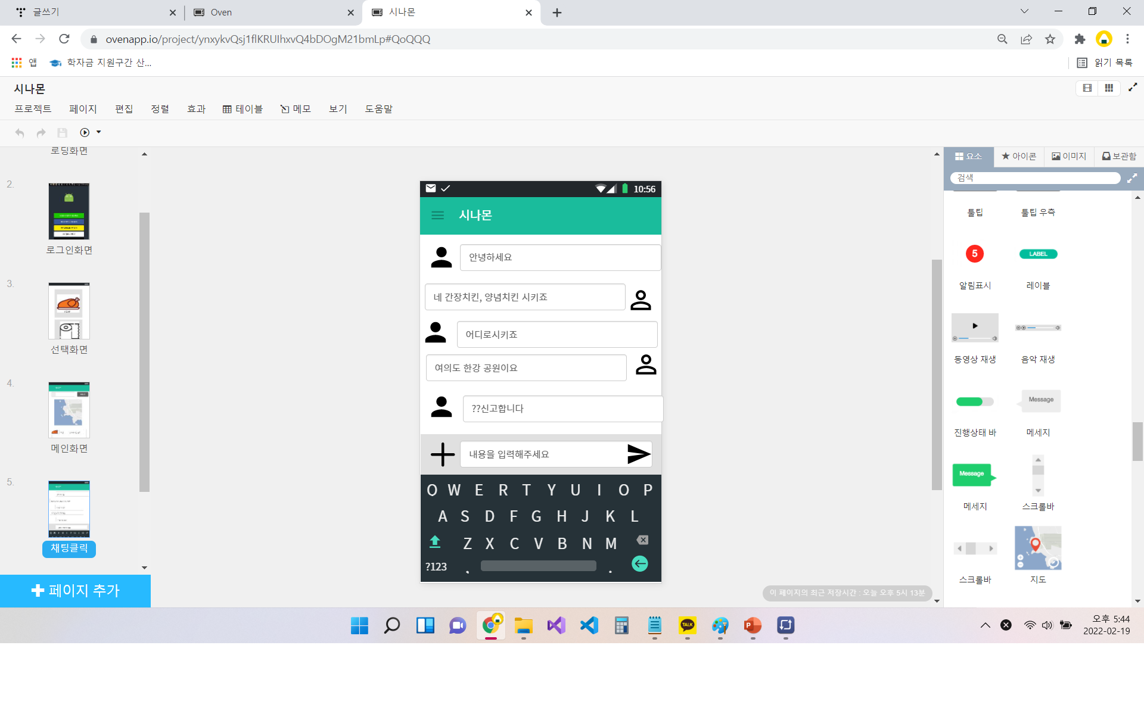Screen dimensions: 1144x720
Task: Open the 도움말 menu
Action: click(x=378, y=109)
